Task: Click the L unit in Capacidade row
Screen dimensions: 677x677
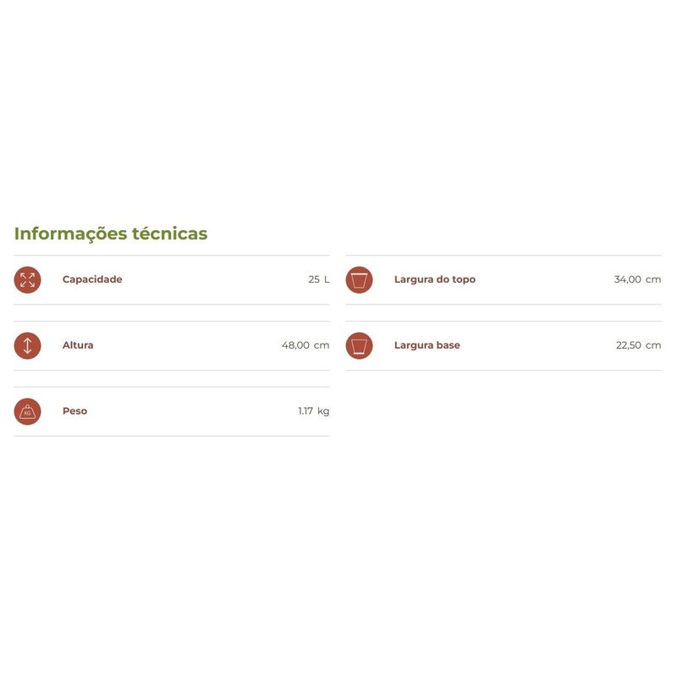Action: pyautogui.click(x=327, y=279)
